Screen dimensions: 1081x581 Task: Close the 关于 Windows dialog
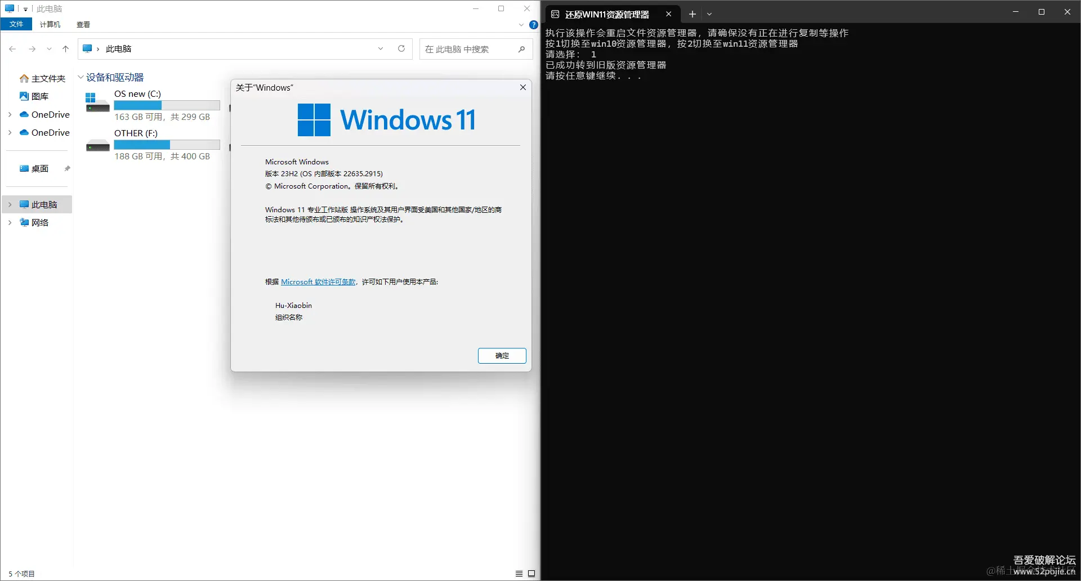pyautogui.click(x=523, y=87)
